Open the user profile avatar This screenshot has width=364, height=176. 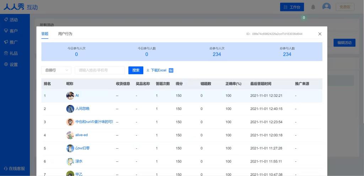tap(326, 7)
